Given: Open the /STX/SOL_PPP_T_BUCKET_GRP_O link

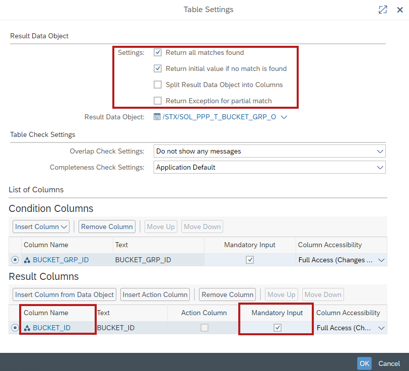Looking at the screenshot, I should pyautogui.click(x=219, y=117).
